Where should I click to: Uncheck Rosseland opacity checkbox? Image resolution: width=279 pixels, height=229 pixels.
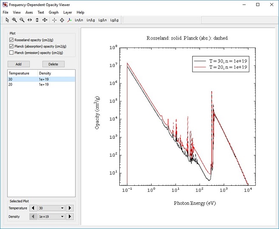point(11,40)
